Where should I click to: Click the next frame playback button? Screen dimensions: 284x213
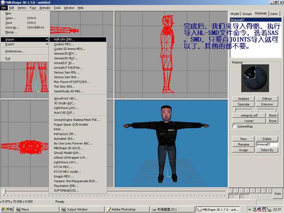(x=253, y=191)
